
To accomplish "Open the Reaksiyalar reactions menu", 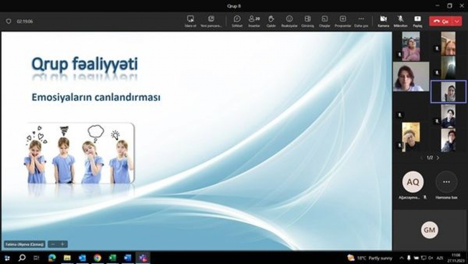I will (x=289, y=21).
